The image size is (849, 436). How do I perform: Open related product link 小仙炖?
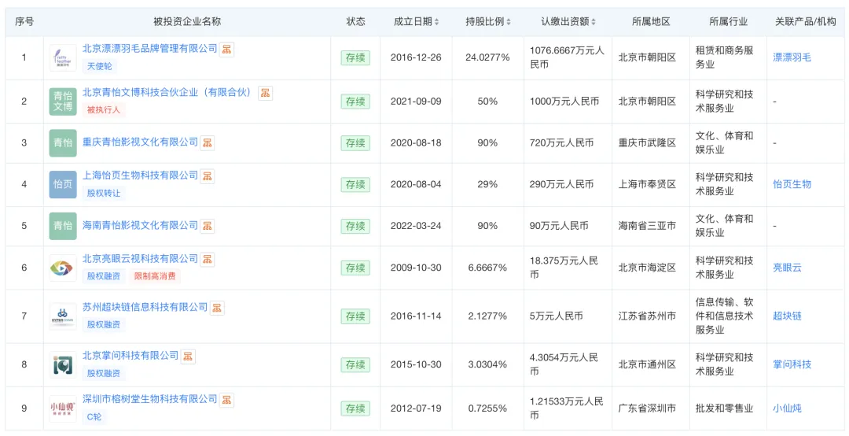tap(787, 408)
